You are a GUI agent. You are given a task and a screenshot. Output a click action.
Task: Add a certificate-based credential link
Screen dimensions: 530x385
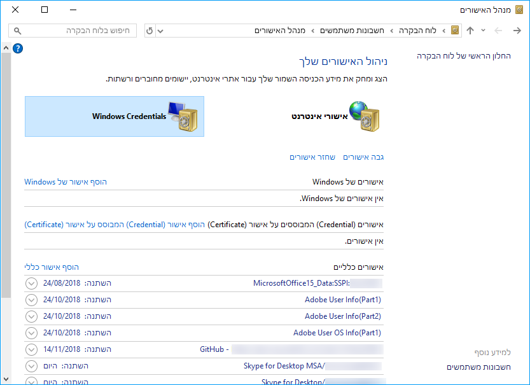(115, 225)
